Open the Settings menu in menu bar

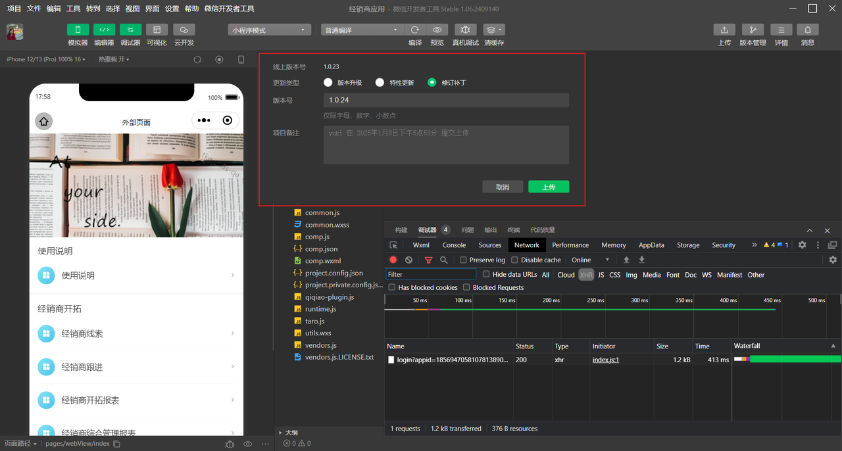172,9
